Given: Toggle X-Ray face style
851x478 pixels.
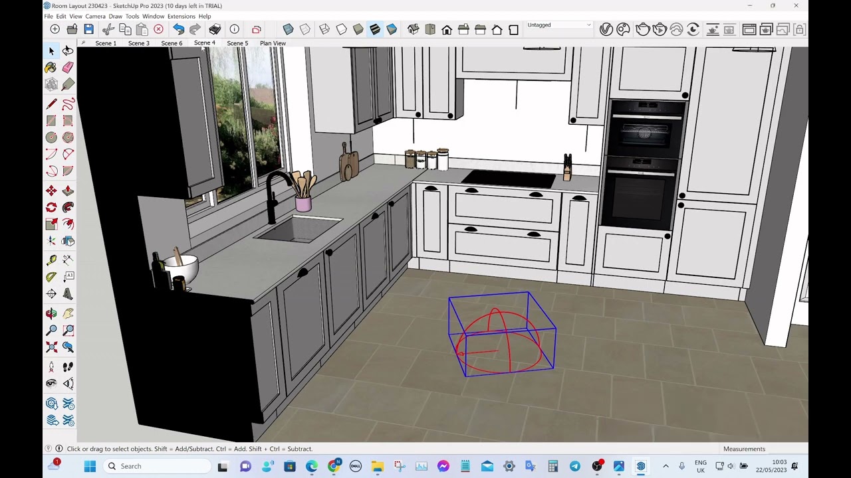Looking at the screenshot, I should (288, 29).
